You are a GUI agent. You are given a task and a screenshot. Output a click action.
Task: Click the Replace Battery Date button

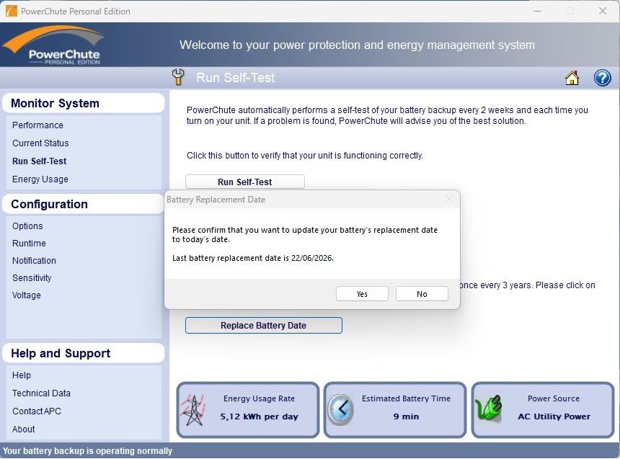click(263, 326)
